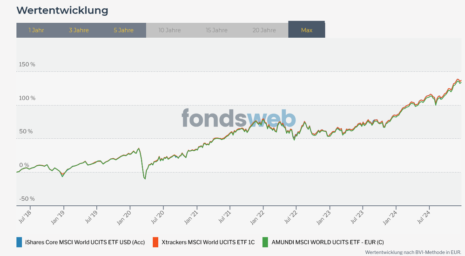Click the green AMUNDI legend swatch

pos(265,242)
